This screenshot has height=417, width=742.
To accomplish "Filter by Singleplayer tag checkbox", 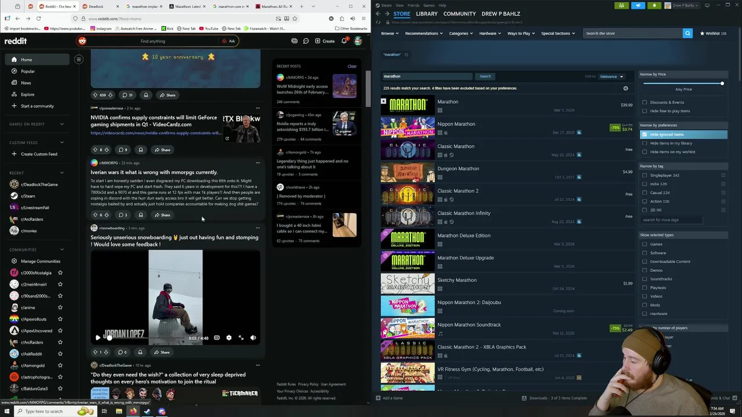I will pos(645,175).
